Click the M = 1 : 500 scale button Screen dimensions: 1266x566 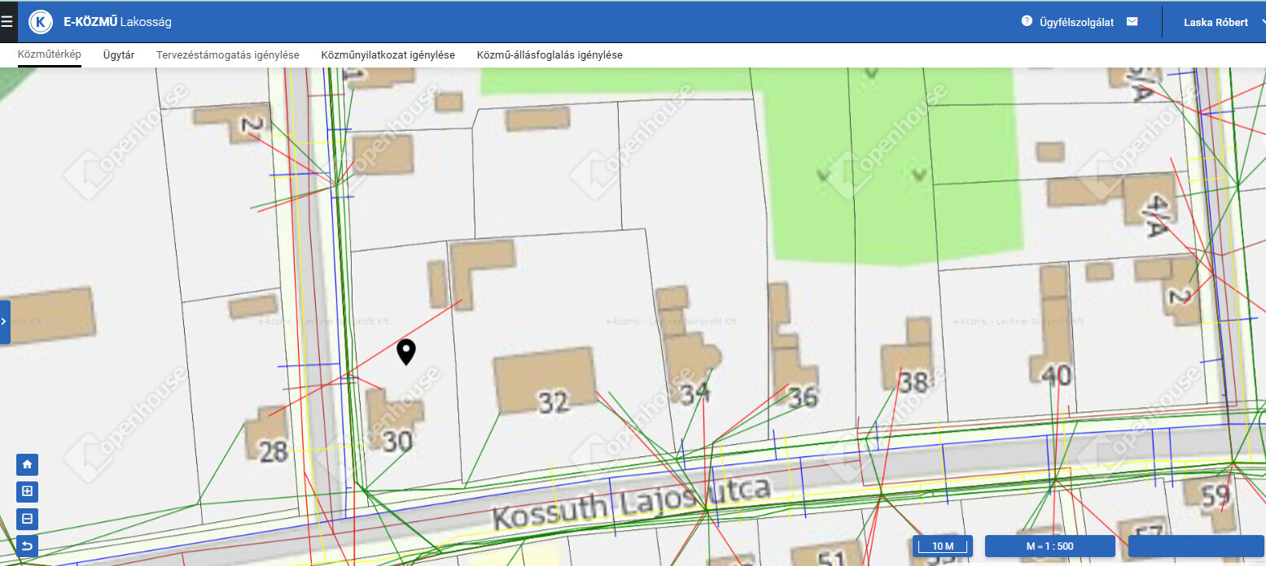tap(1049, 546)
